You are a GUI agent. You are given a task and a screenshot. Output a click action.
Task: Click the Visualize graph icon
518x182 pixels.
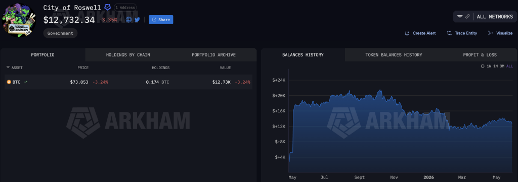tap(490, 33)
